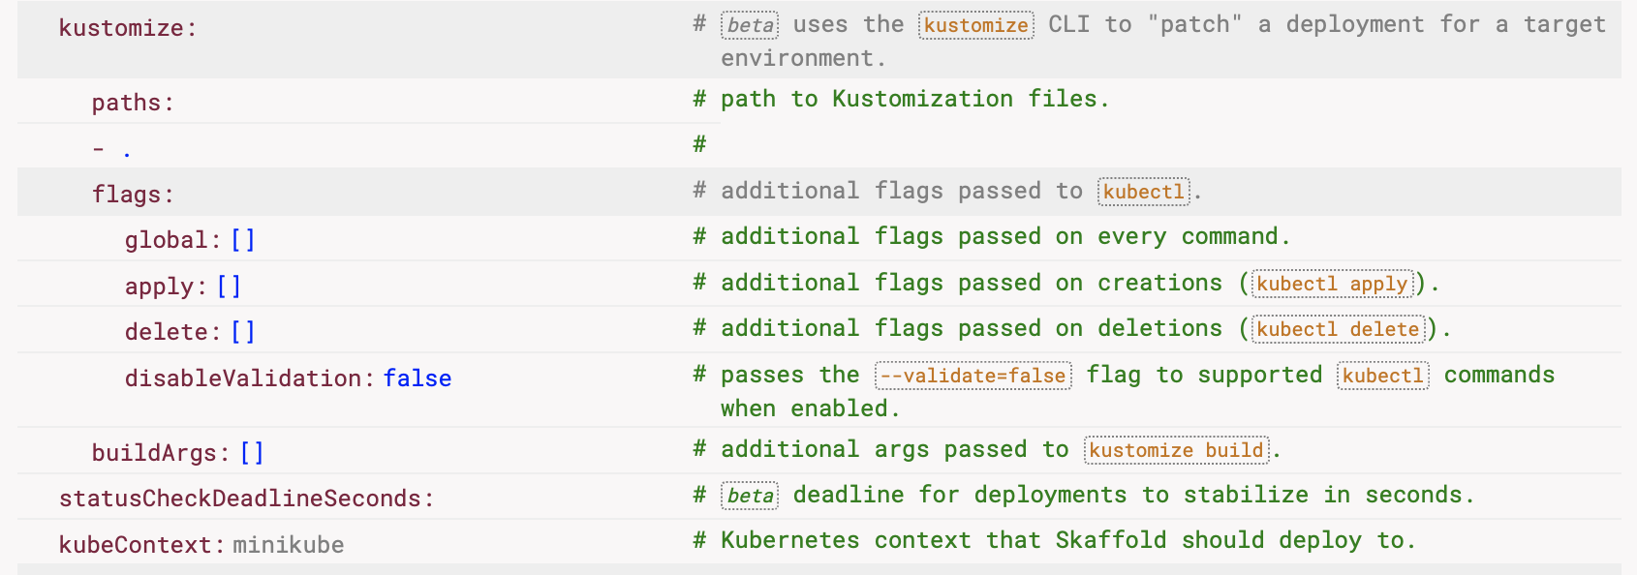Click the 'minikube' value
This screenshot has height=575, width=1637.
point(289,545)
